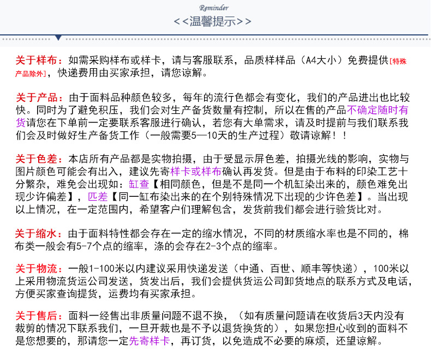Screen dimensions: 431x356
Task: Click the courier names 中通、百世、顺丰等快递
Action: click(296, 269)
